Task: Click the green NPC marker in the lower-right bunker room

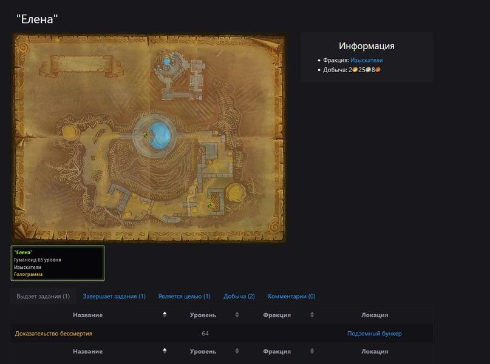Action: pos(209,206)
